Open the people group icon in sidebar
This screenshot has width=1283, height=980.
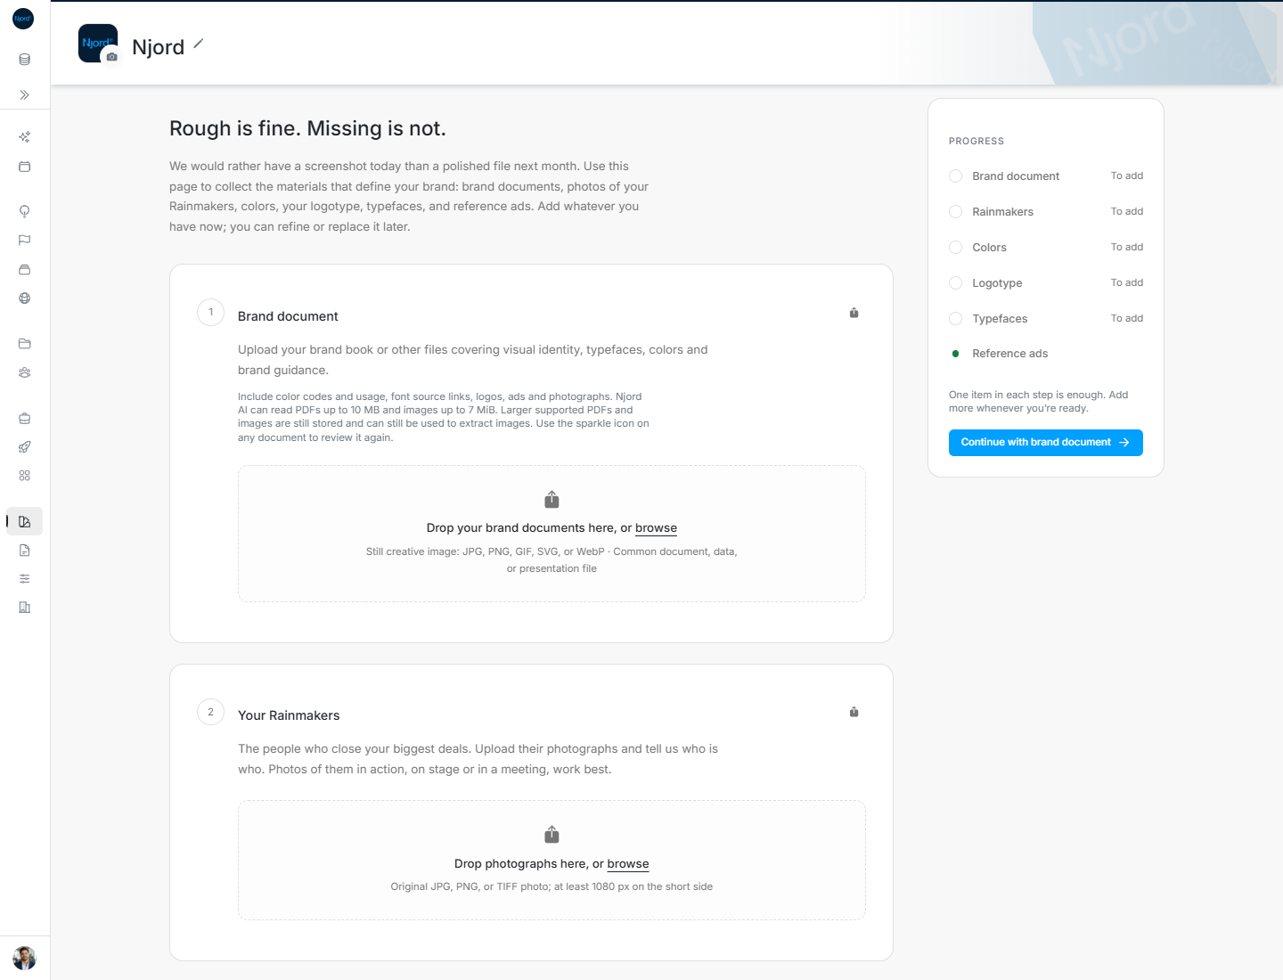pos(24,372)
